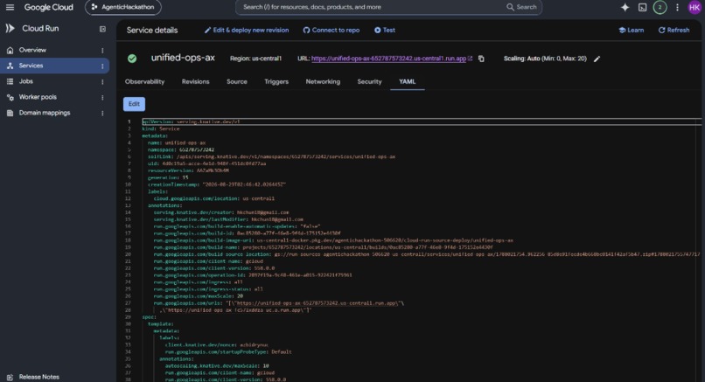Click the 'kind: Service' line
This screenshot has height=382, width=705.
(x=161, y=129)
